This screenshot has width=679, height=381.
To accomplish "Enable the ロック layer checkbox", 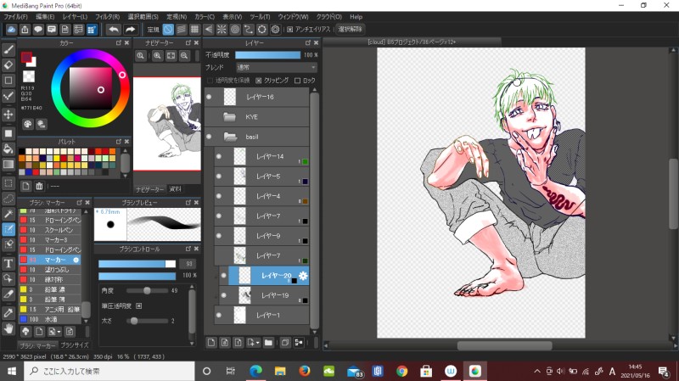I will tap(297, 81).
